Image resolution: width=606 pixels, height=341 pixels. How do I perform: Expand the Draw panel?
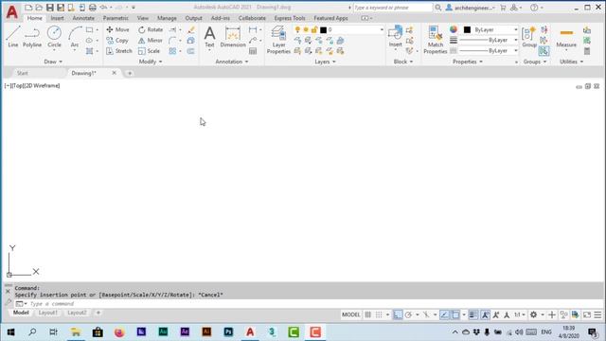click(x=53, y=62)
